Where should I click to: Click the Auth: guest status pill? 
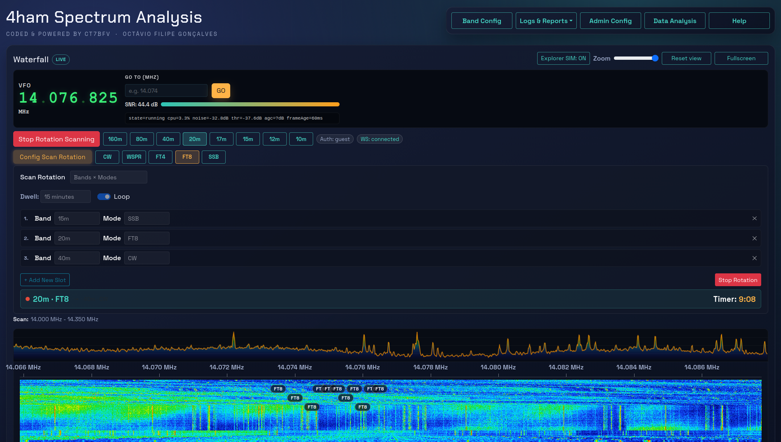(x=335, y=139)
